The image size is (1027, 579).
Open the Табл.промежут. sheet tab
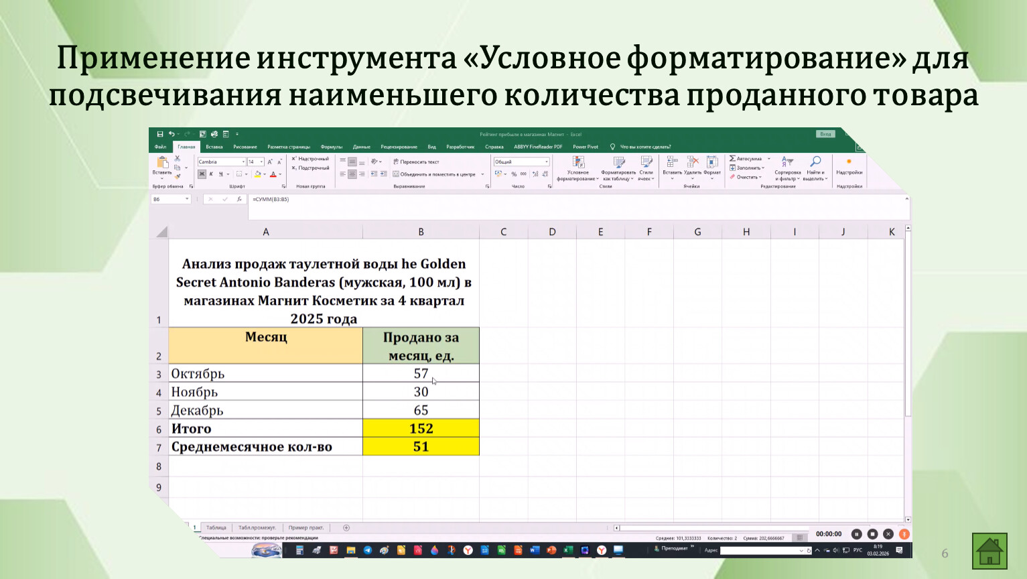(257, 528)
